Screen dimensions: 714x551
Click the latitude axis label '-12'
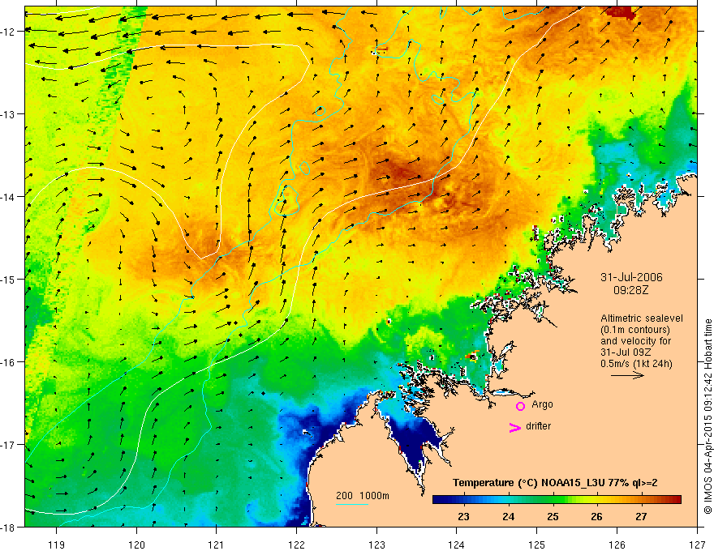[8, 32]
